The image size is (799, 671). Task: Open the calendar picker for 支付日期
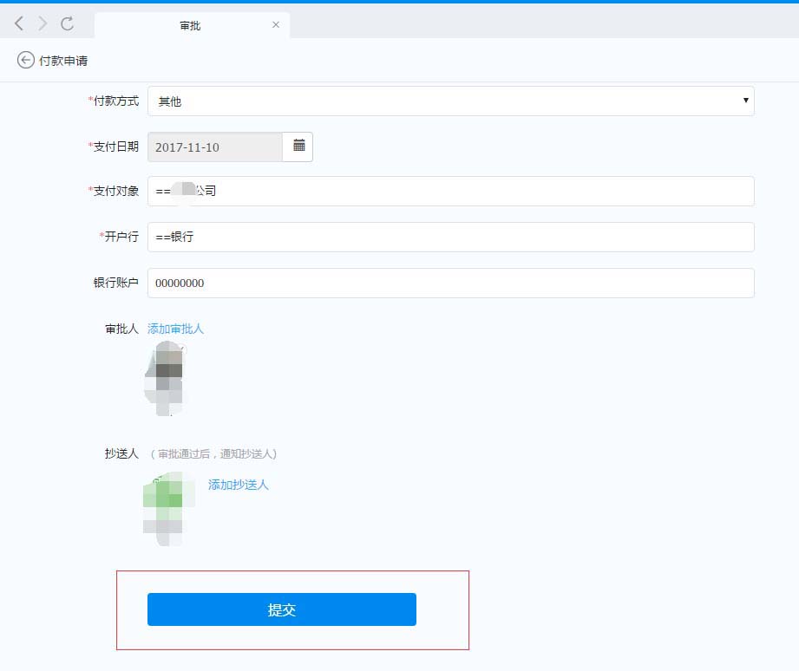(298, 147)
